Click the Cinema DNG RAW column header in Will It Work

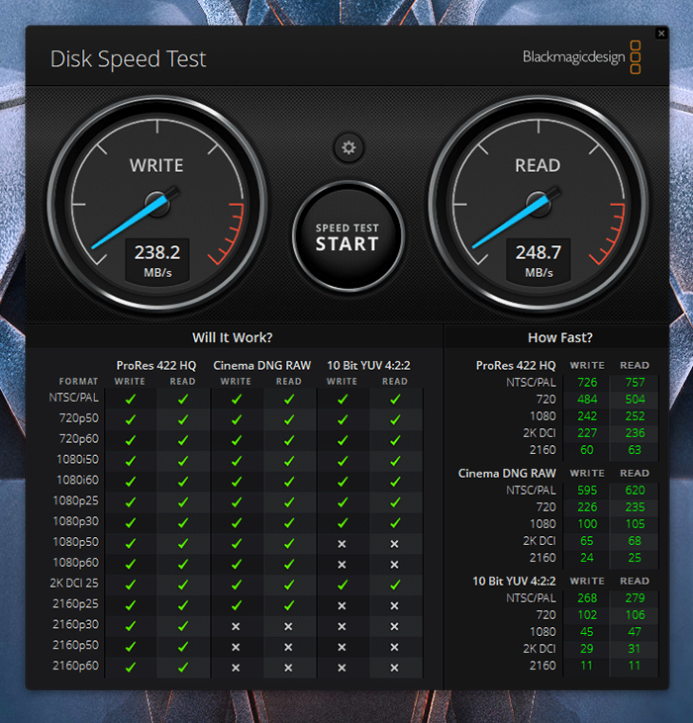tap(262, 365)
